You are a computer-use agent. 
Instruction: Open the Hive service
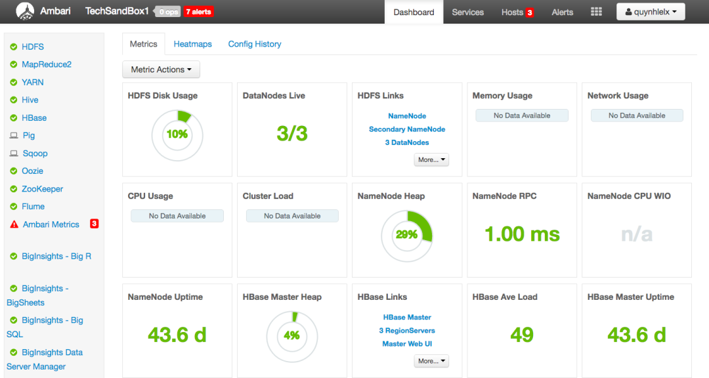point(30,100)
